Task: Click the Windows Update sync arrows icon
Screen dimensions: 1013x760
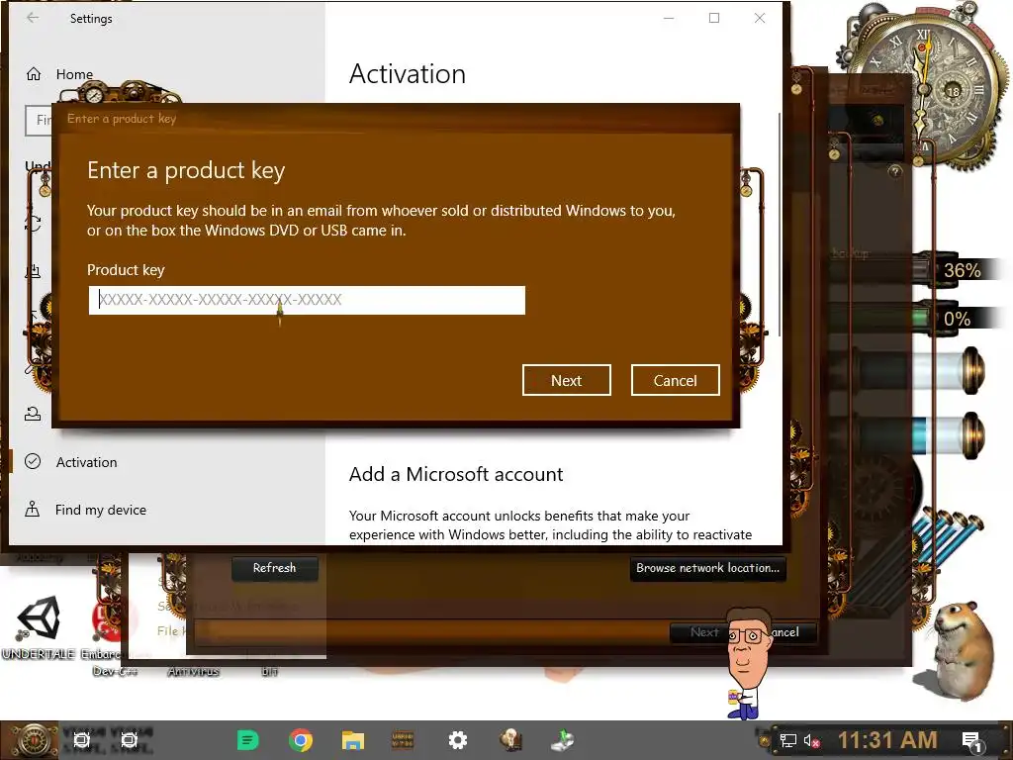Action: [x=33, y=223]
